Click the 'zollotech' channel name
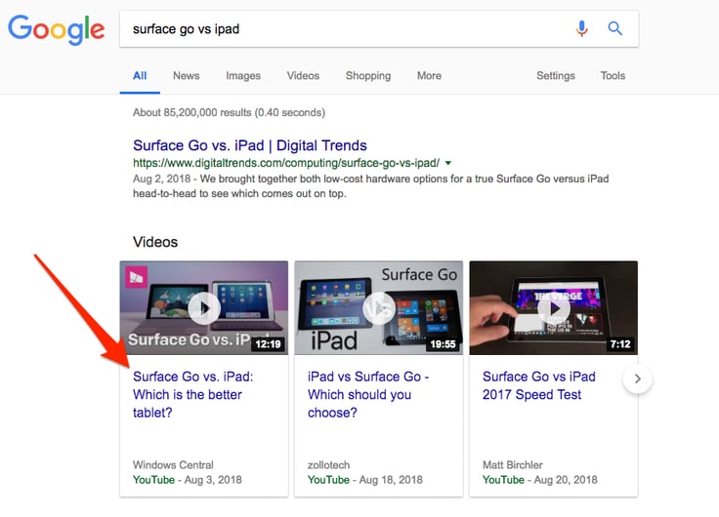The height and width of the screenshot is (517, 719). point(328,464)
